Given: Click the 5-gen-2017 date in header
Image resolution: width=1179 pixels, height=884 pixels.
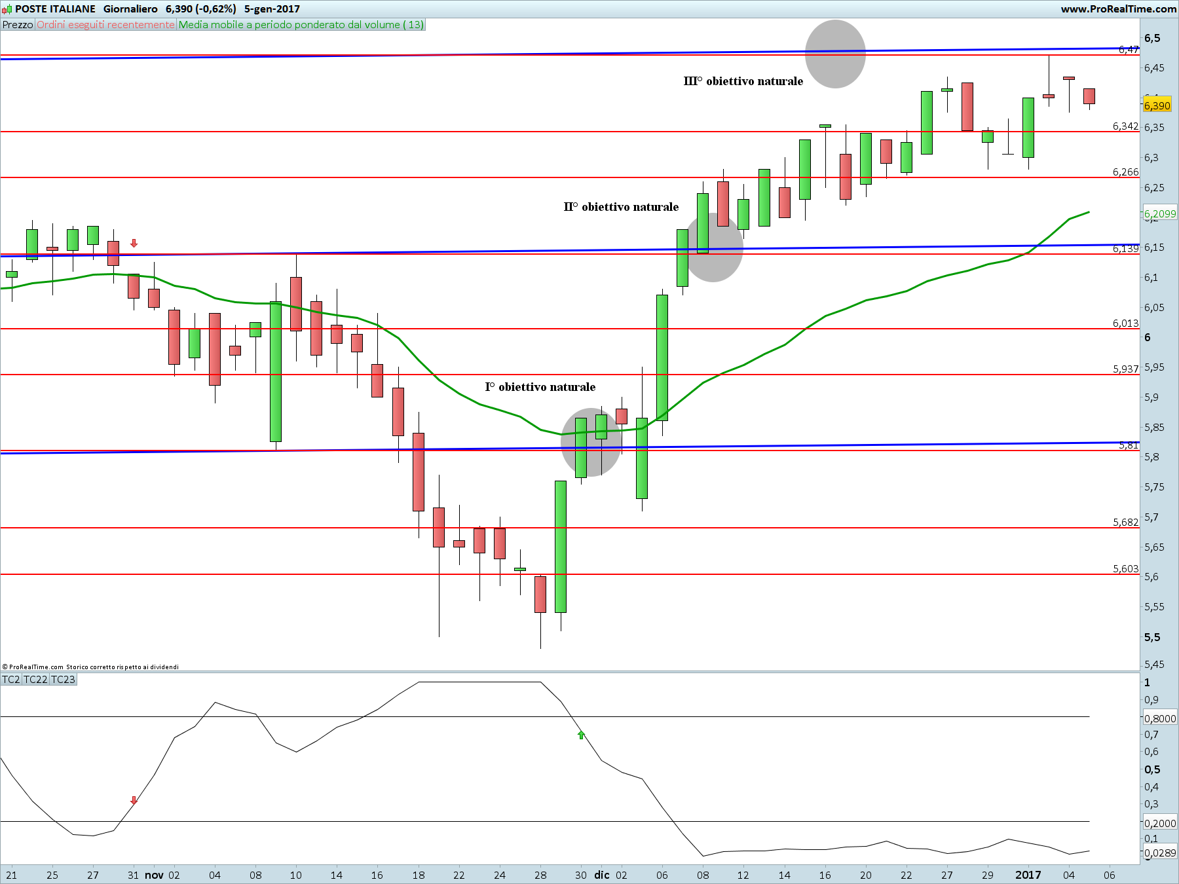Looking at the screenshot, I should pos(272,9).
